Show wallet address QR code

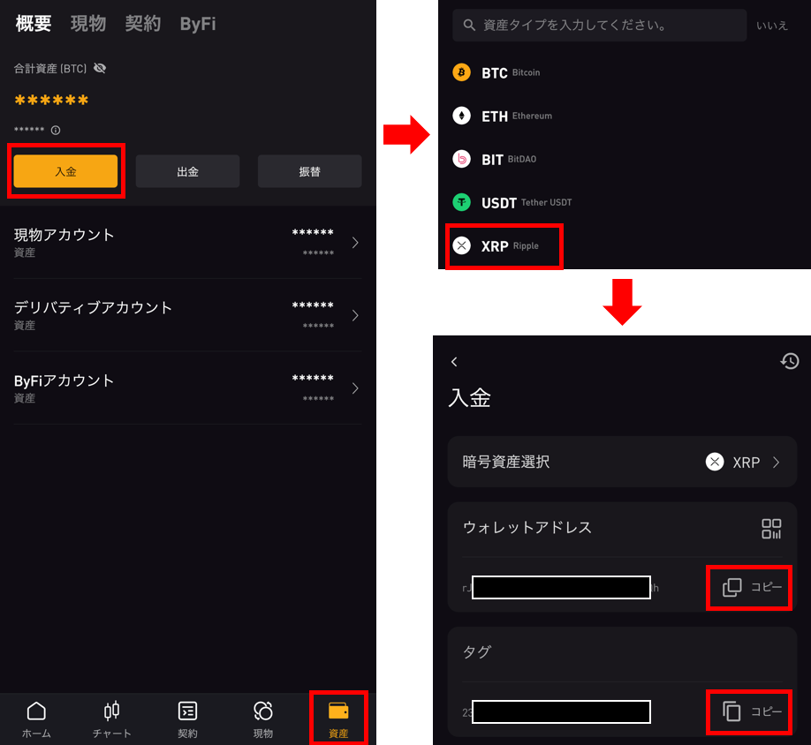[x=771, y=529]
